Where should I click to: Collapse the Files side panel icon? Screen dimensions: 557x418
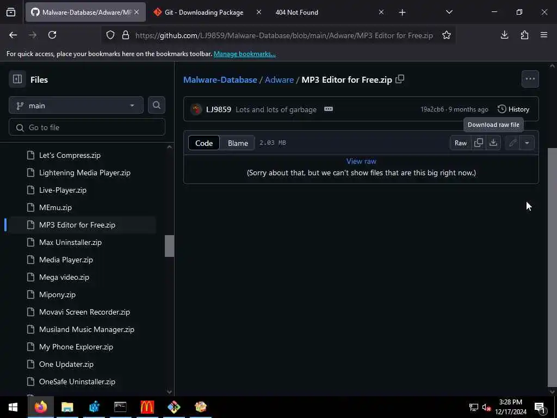click(x=17, y=79)
